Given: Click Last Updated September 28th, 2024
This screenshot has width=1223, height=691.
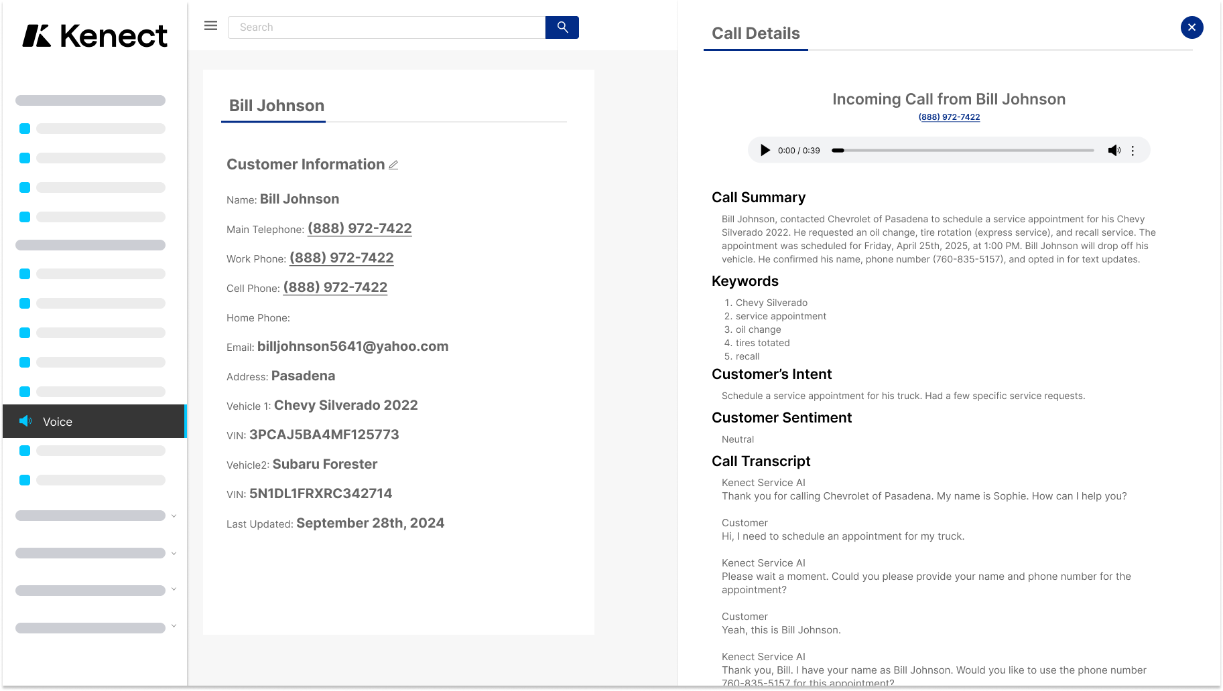Looking at the screenshot, I should point(370,523).
